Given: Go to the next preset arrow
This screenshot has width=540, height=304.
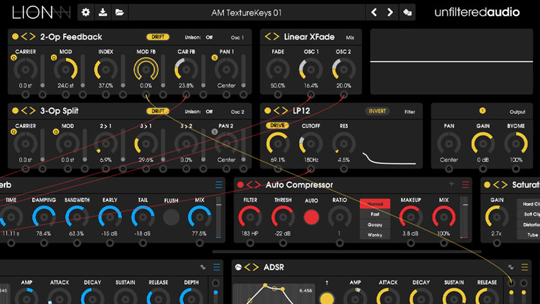Looking at the screenshot, I should [390, 12].
